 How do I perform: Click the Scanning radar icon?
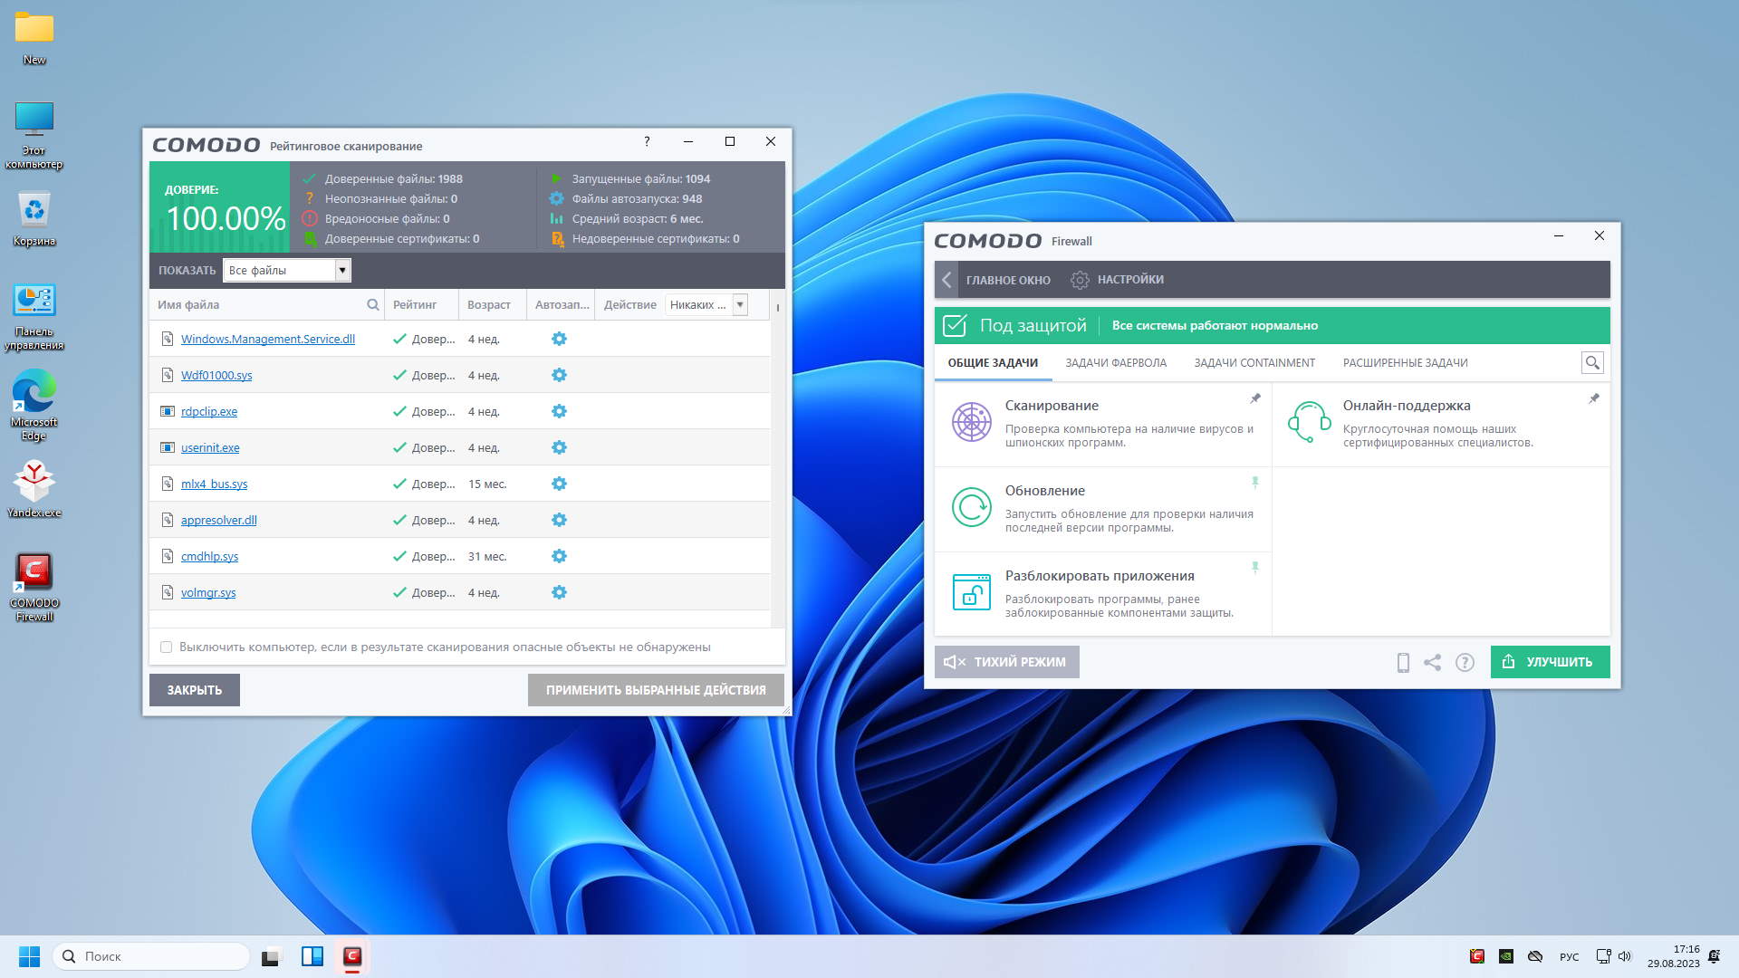click(971, 423)
